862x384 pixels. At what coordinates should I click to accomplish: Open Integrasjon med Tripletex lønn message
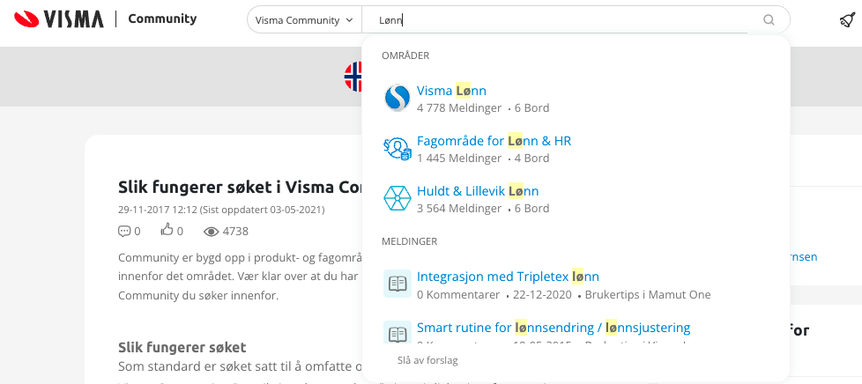[x=508, y=277]
